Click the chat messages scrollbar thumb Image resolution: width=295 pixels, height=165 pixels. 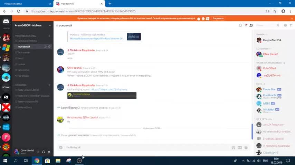click(252, 131)
